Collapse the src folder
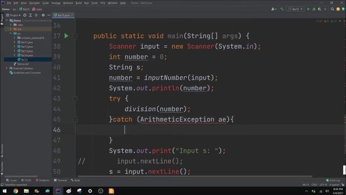The height and width of the screenshot is (195, 346). 11,34
